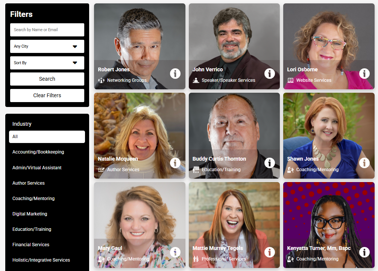Focus Search by Name or Email field
This screenshot has height=271, width=378.
tap(47, 30)
